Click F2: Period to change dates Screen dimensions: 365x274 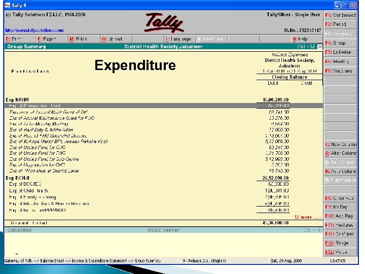click(340, 24)
